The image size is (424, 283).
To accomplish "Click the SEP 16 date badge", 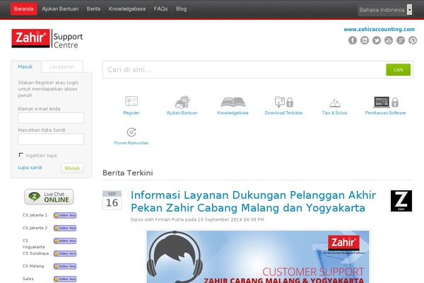I will tap(112, 200).
